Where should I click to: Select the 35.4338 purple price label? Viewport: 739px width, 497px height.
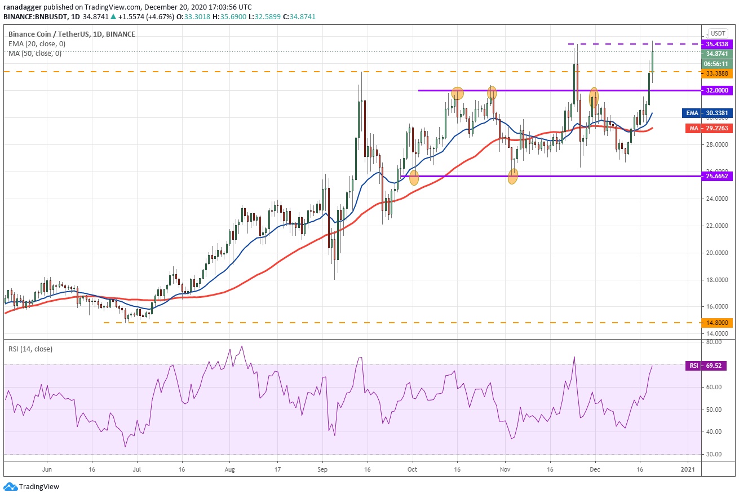[x=718, y=43]
